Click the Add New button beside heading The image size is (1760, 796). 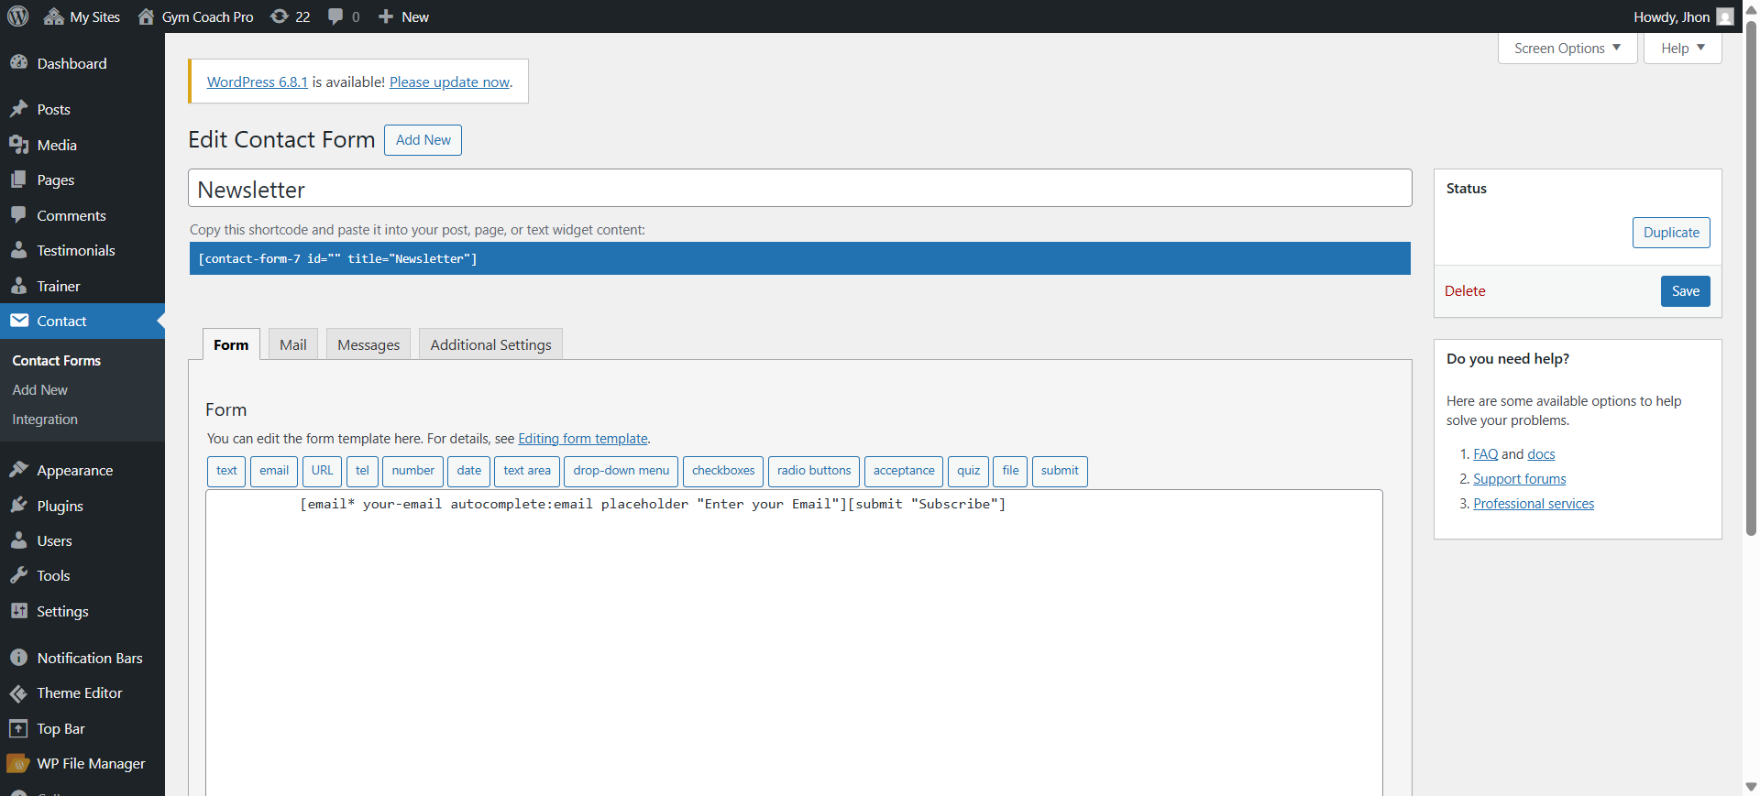pos(423,140)
